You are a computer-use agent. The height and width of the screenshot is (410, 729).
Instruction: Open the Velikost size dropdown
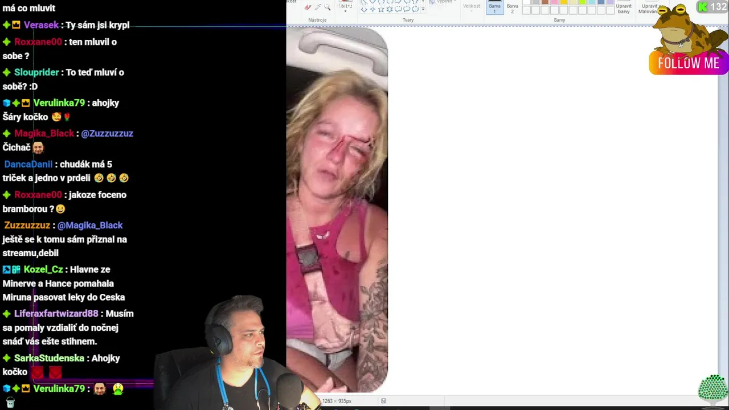pos(472,8)
